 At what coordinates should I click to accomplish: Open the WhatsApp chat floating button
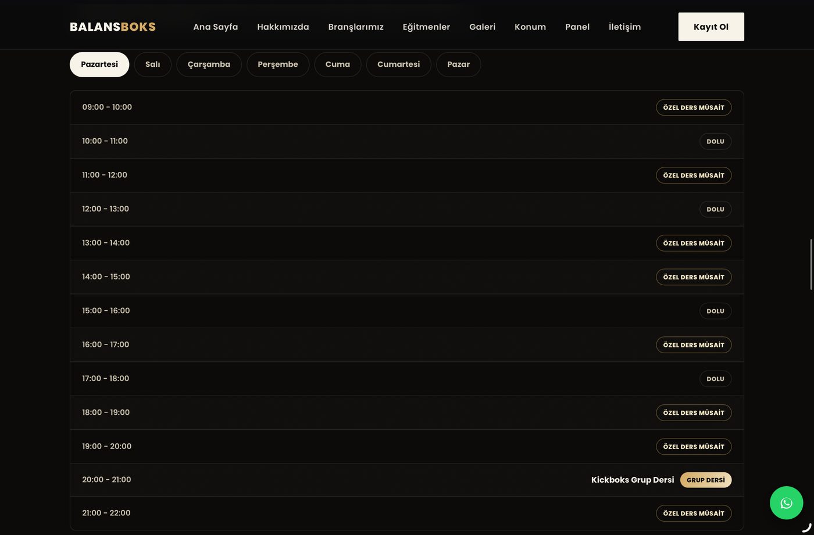[x=786, y=503]
